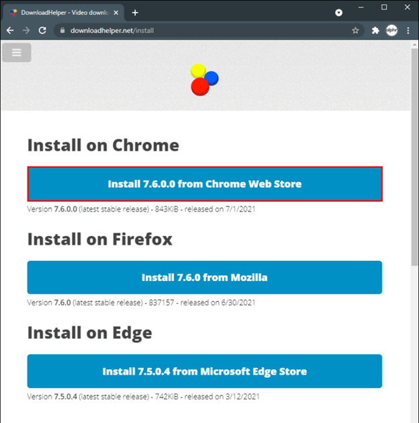Click the downloadhelper.net/install address bar
419x423 pixels.
click(x=201, y=30)
